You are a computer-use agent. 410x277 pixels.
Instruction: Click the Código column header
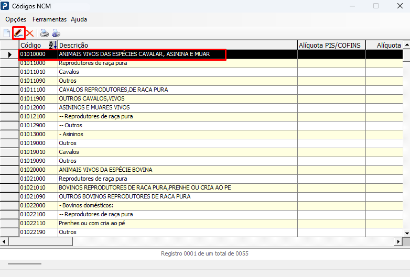pyautogui.click(x=38, y=45)
